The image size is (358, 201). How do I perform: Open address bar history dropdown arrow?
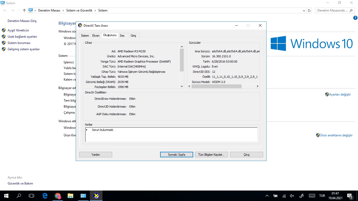(x=304, y=10)
